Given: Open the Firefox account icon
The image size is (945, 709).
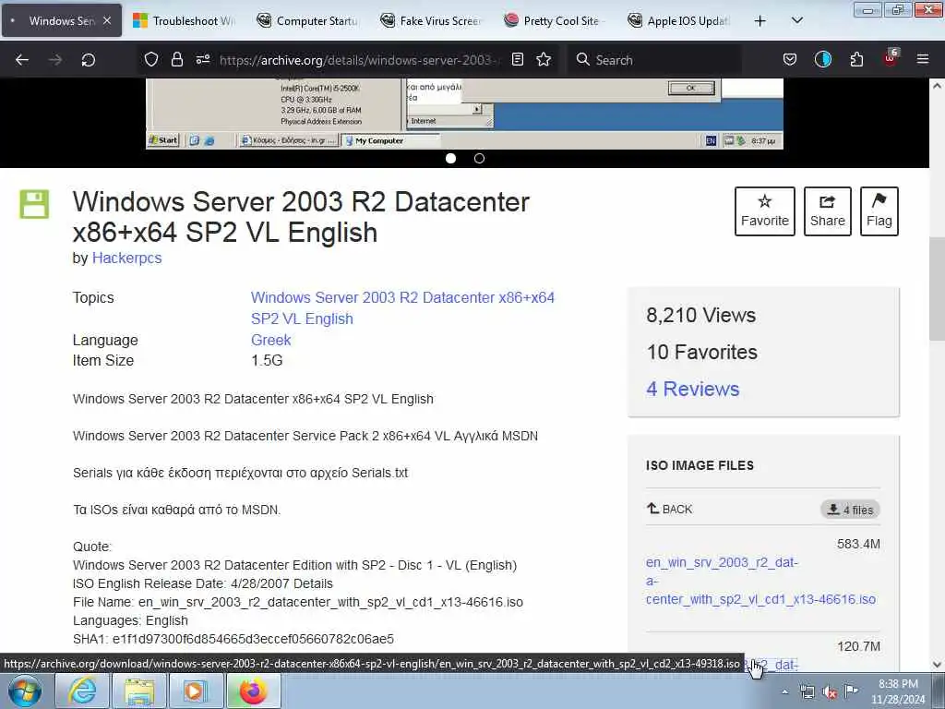Looking at the screenshot, I should click(x=822, y=60).
